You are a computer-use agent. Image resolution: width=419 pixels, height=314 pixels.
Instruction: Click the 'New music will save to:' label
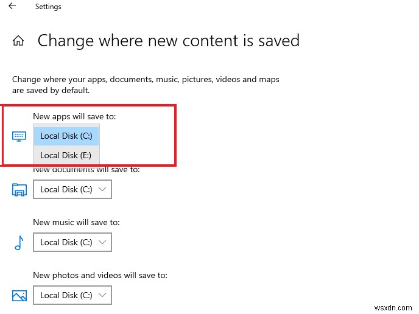[76, 222]
